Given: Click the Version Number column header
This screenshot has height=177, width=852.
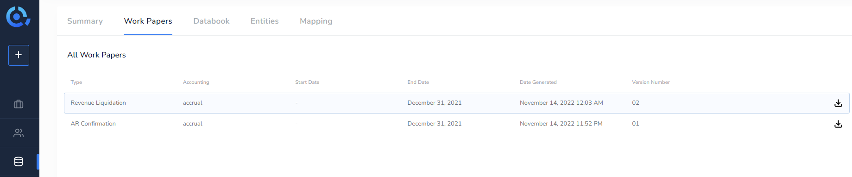Looking at the screenshot, I should [x=651, y=82].
